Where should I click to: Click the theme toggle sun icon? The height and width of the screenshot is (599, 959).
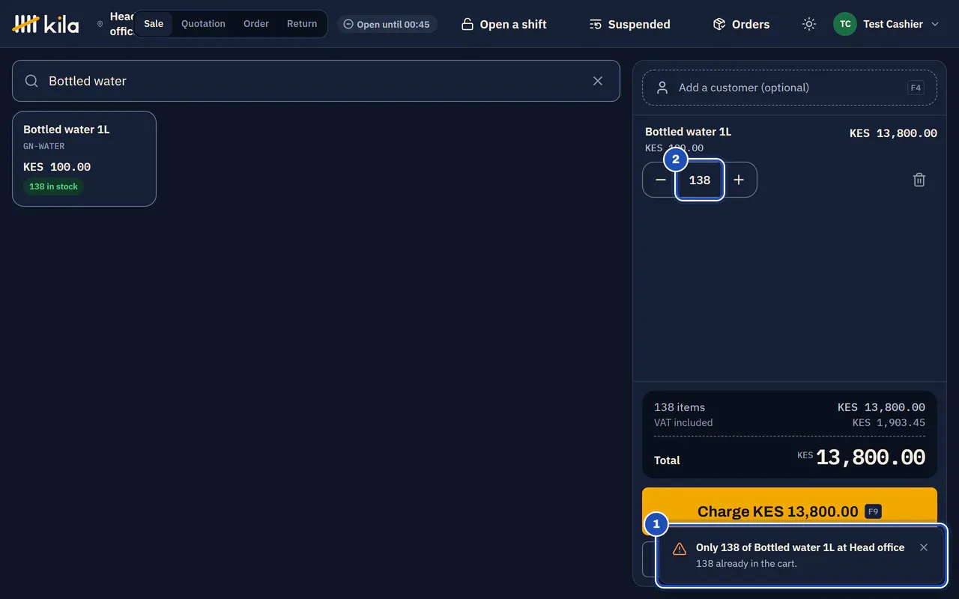(x=808, y=24)
